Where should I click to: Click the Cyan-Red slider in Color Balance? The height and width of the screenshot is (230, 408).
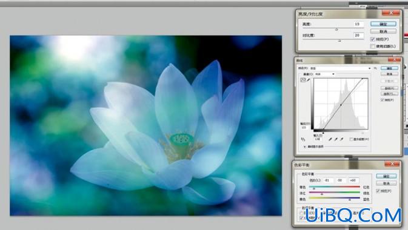(x=335, y=187)
